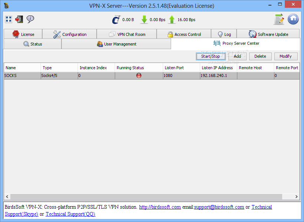This screenshot has height=222, width=304.
Task: Open the Status tab
Action: click(33, 44)
